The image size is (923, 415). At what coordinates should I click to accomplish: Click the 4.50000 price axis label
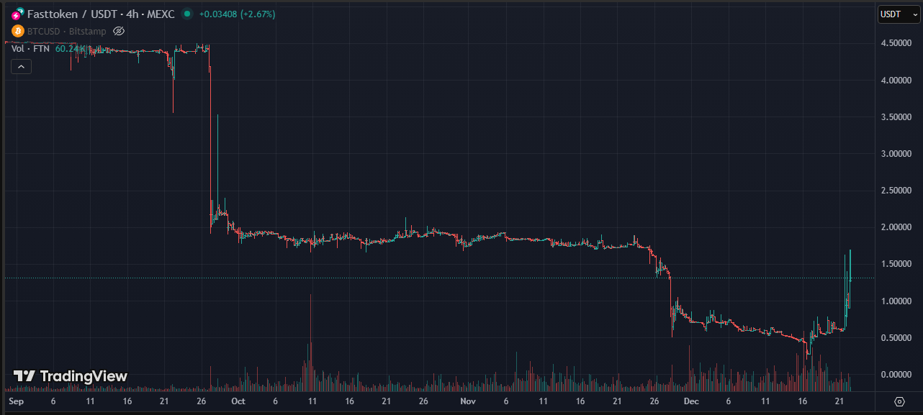point(896,44)
